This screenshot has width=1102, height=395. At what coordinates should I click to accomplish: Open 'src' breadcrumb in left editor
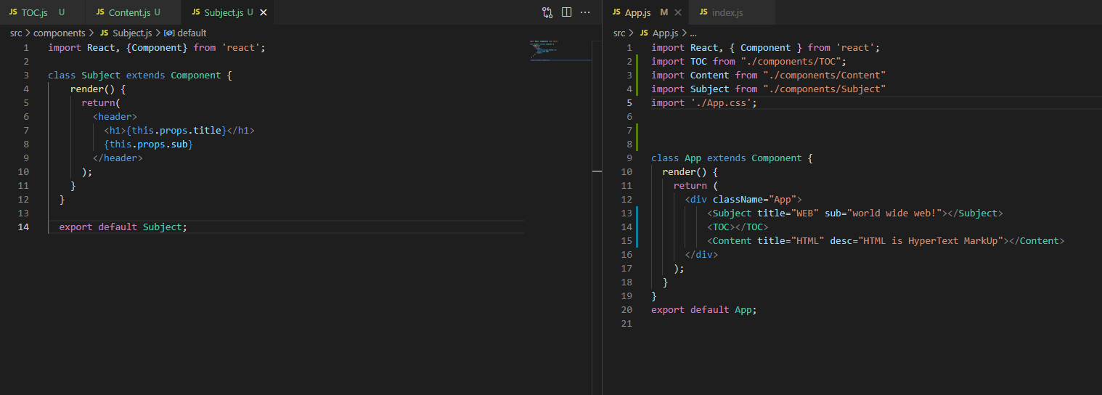[x=16, y=33]
